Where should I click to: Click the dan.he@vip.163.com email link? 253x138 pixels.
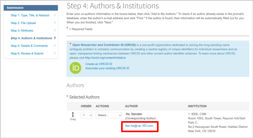coord(139,126)
